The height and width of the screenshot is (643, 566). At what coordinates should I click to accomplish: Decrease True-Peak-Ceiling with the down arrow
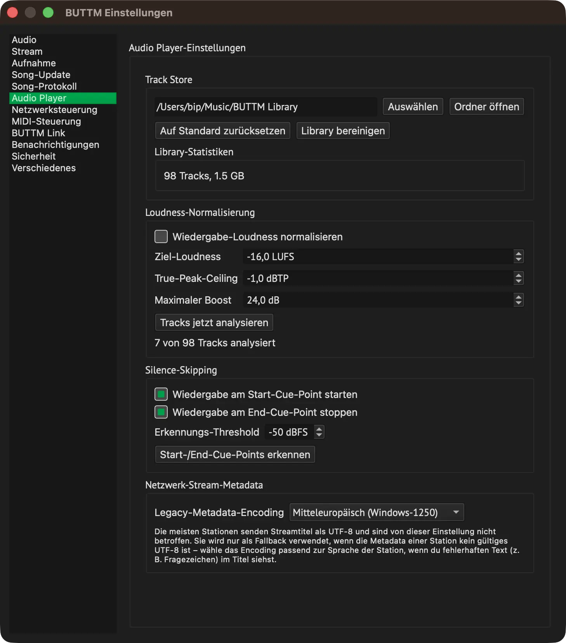[518, 282]
